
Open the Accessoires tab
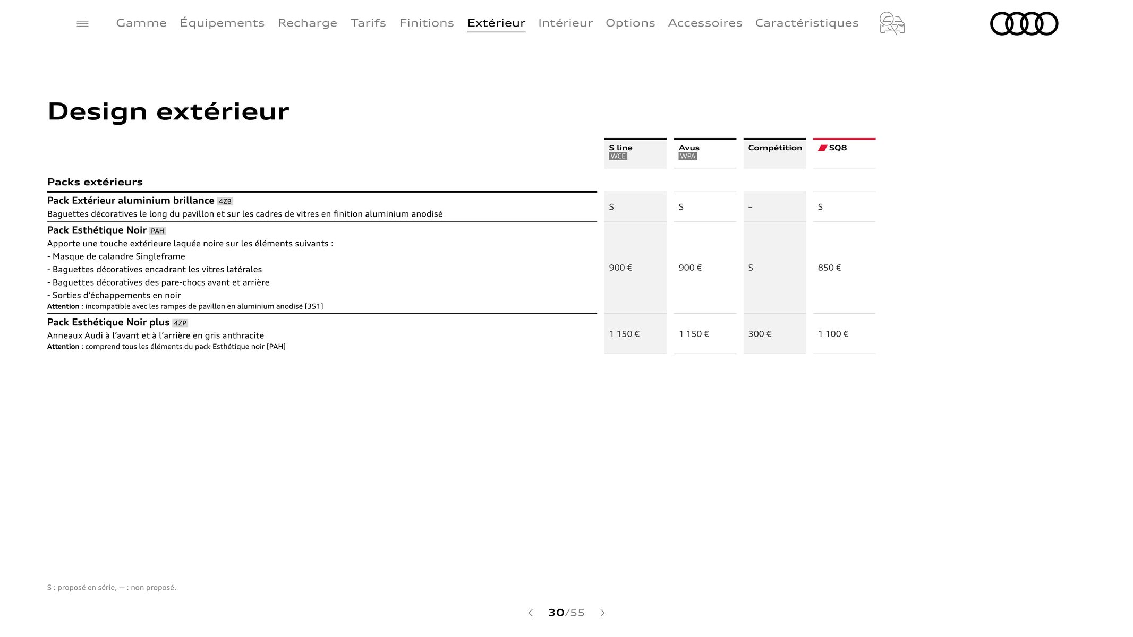click(705, 23)
